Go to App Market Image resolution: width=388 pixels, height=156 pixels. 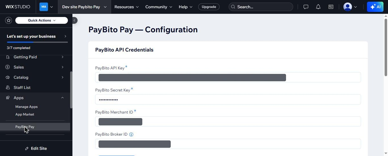tap(25, 114)
